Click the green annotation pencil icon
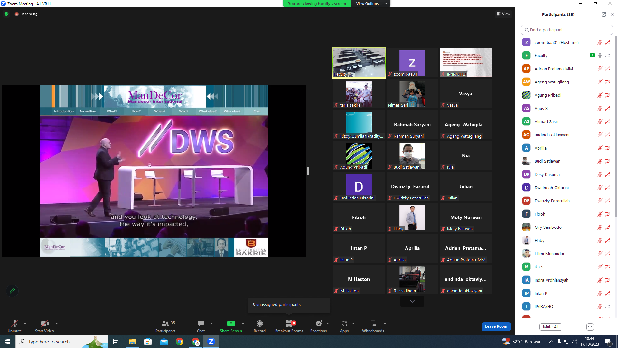 12,291
